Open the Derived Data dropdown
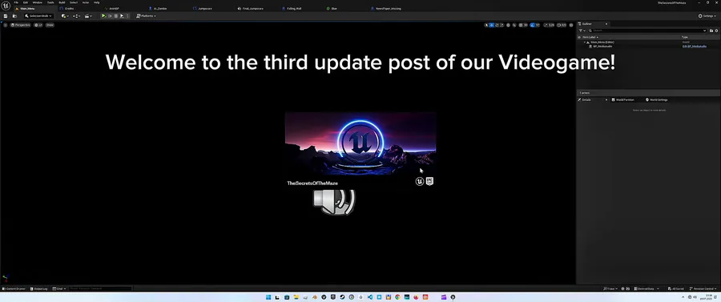Screen dimensions: 721x302 click(x=647, y=288)
